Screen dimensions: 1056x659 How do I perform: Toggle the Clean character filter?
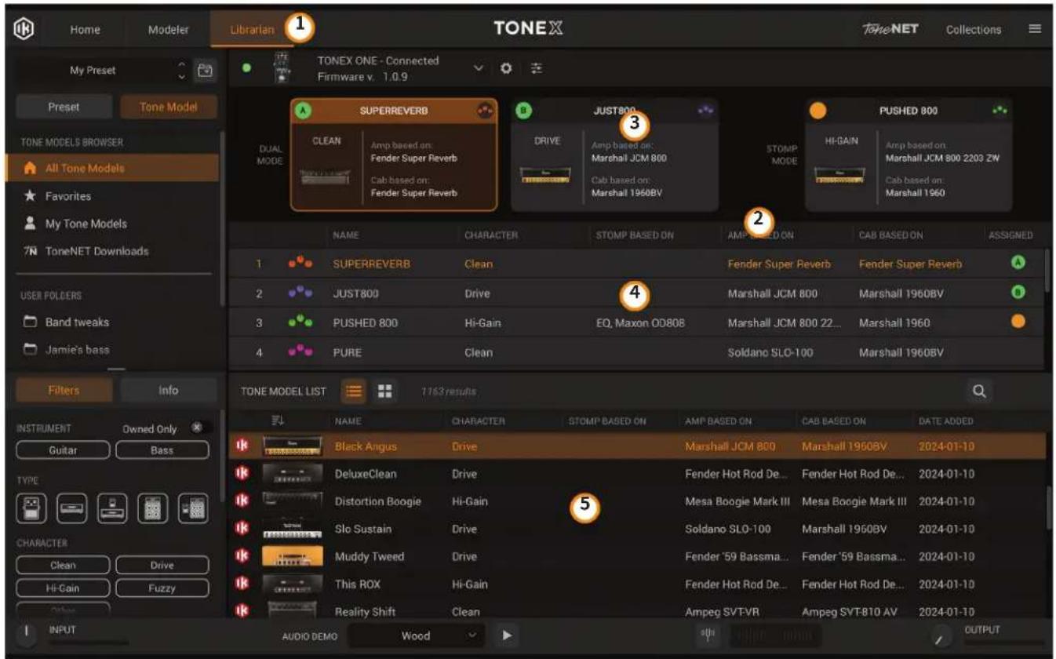click(64, 565)
